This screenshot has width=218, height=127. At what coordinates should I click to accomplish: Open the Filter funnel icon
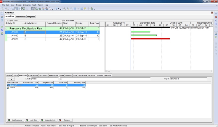point(57,9)
